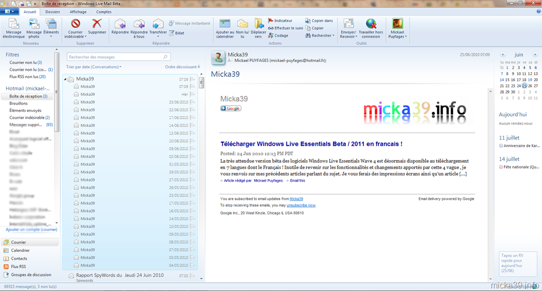
Task: Click the help question mark icon
Action: [x=538, y=12]
